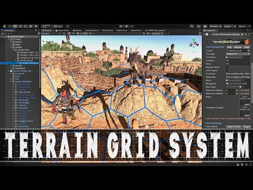253x190 pixels.
Task: Select the Rotate tool
Action: (x=15, y=26)
